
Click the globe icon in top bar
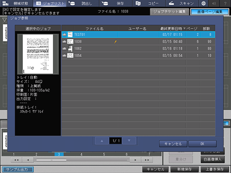(204, 3)
